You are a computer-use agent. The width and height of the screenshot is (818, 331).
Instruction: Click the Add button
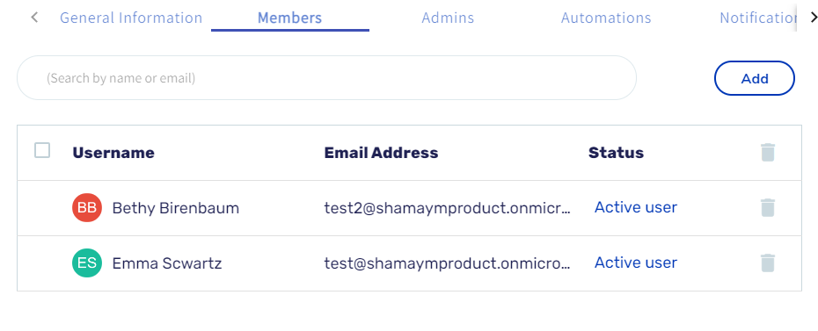click(x=755, y=78)
